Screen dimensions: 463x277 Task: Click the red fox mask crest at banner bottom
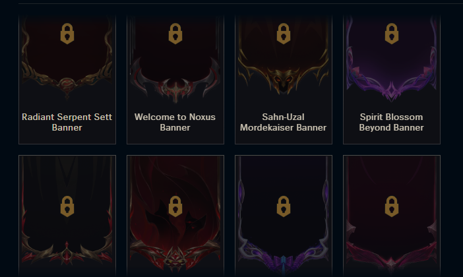tap(175, 257)
